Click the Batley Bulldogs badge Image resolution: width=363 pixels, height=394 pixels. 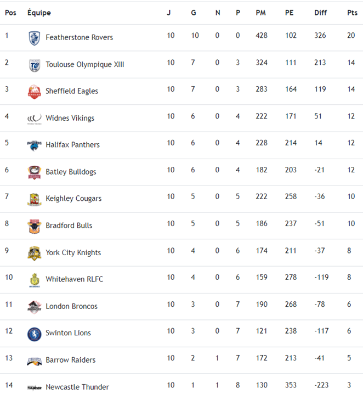(x=34, y=172)
